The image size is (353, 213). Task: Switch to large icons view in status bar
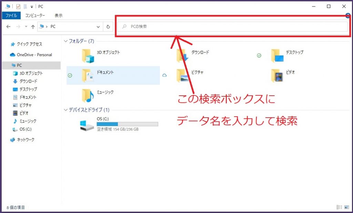346,207
